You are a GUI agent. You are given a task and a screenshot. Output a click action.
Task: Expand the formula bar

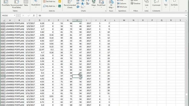click(x=186, y=16)
